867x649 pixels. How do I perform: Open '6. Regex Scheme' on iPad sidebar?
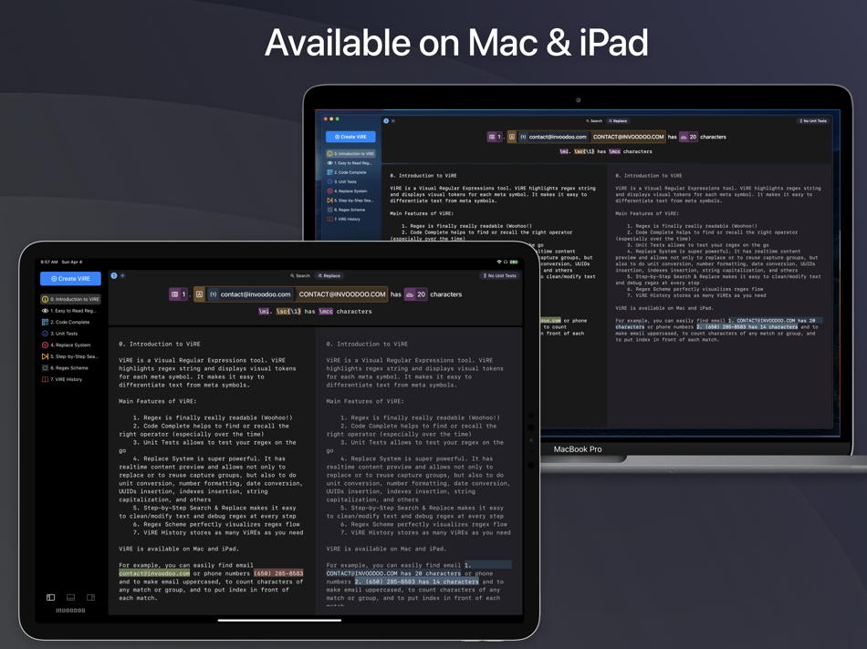coord(71,368)
